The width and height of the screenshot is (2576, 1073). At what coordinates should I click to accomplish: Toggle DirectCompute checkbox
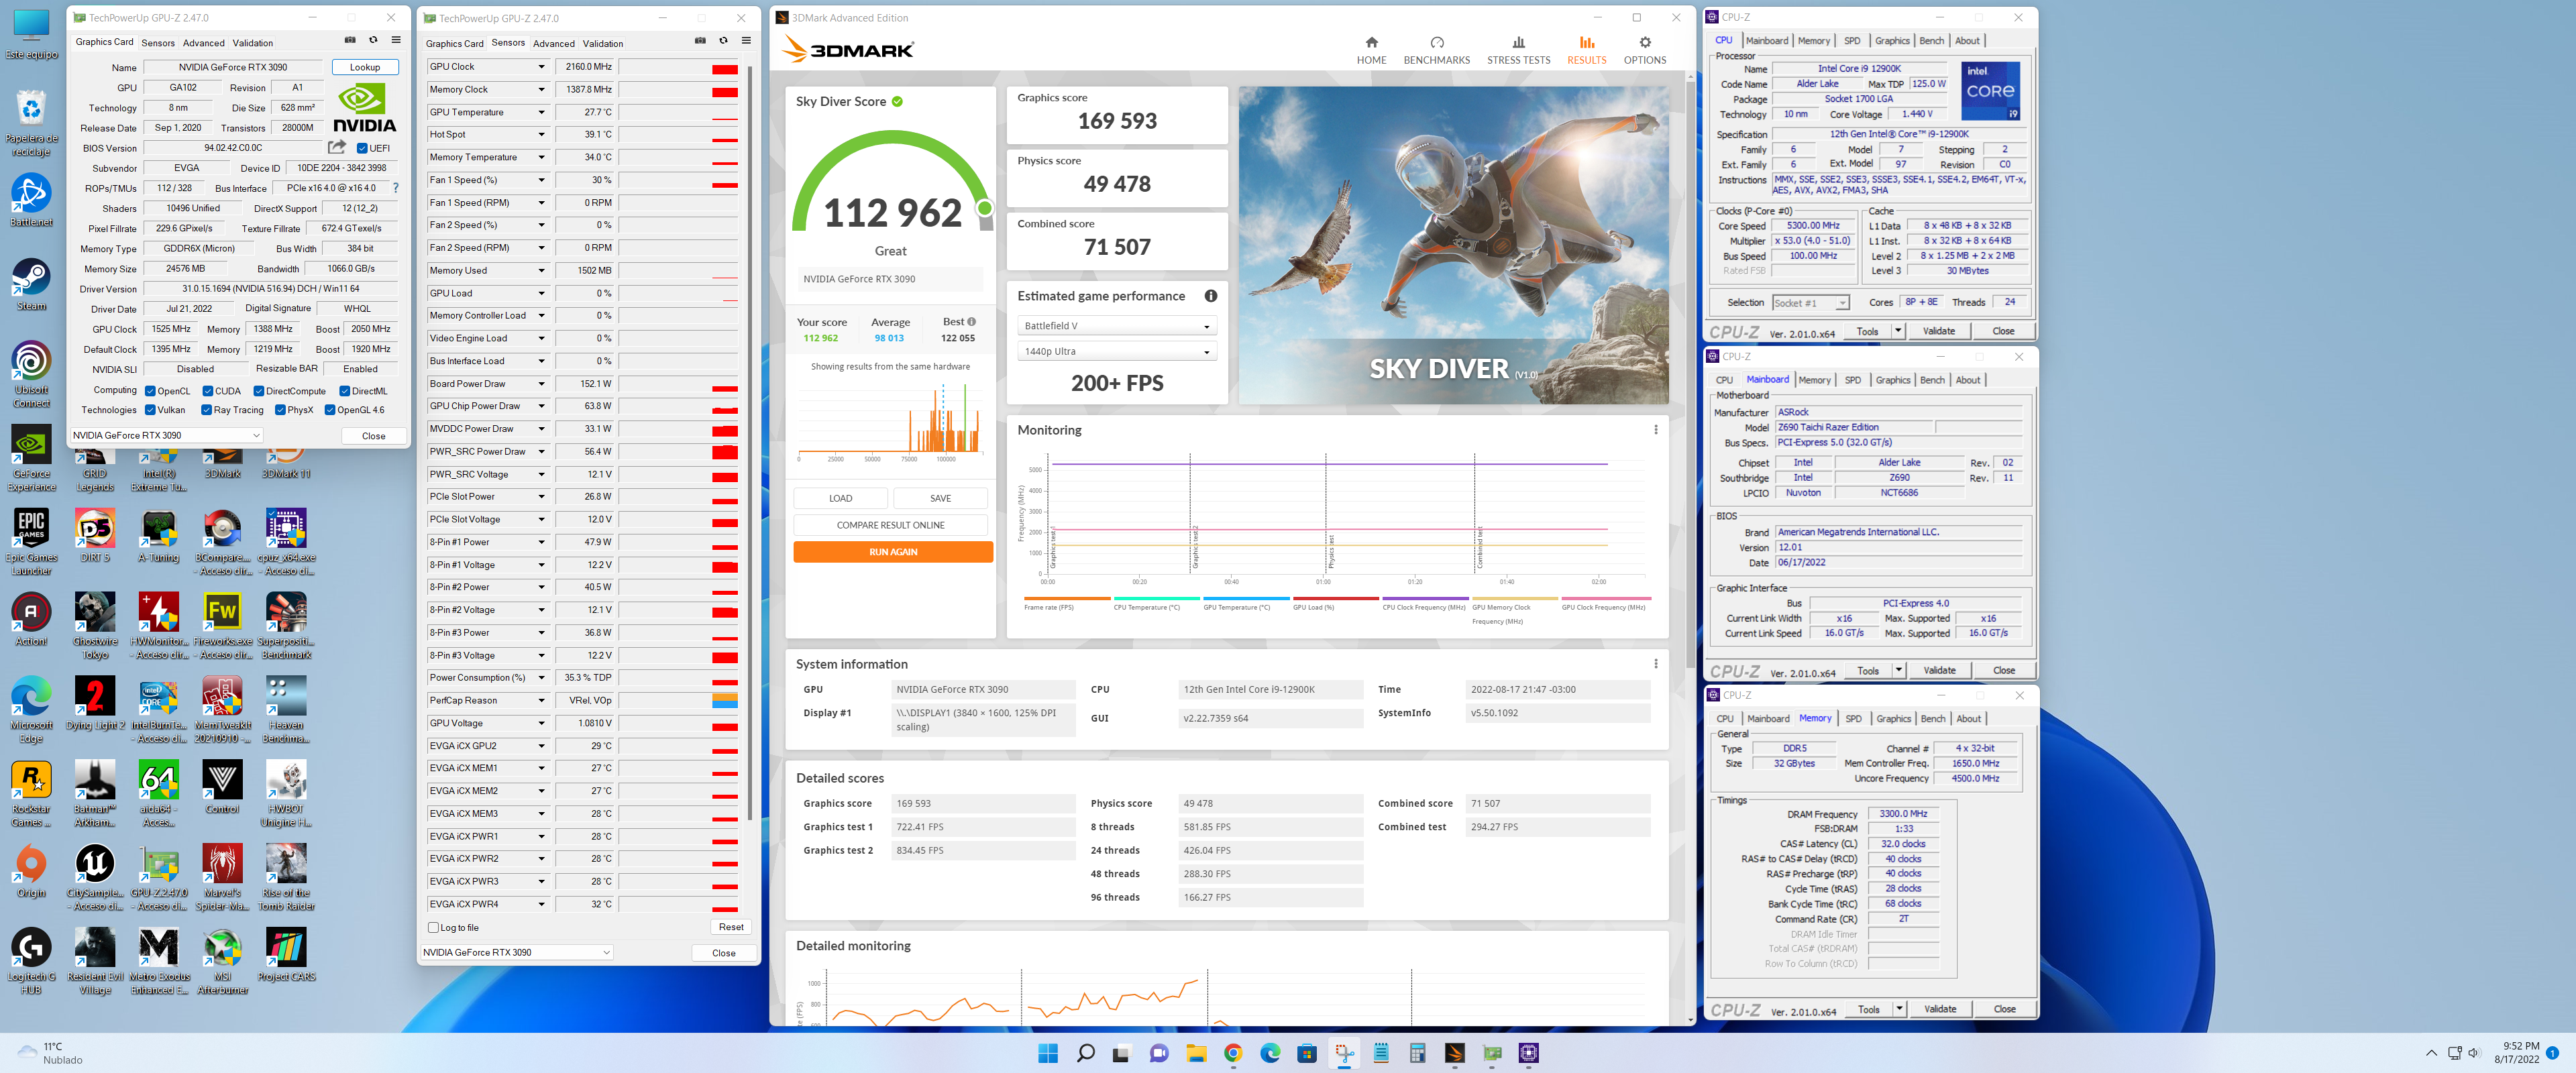click(259, 391)
